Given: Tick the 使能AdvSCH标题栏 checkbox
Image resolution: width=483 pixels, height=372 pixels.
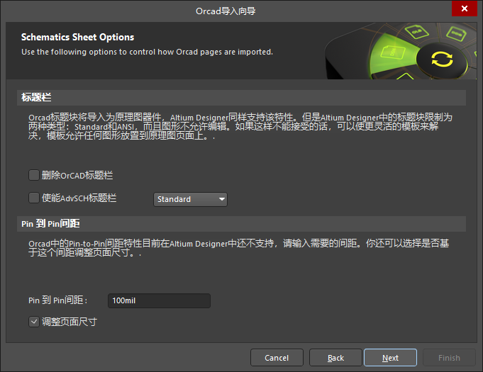Looking at the screenshot, I should click(x=34, y=198).
